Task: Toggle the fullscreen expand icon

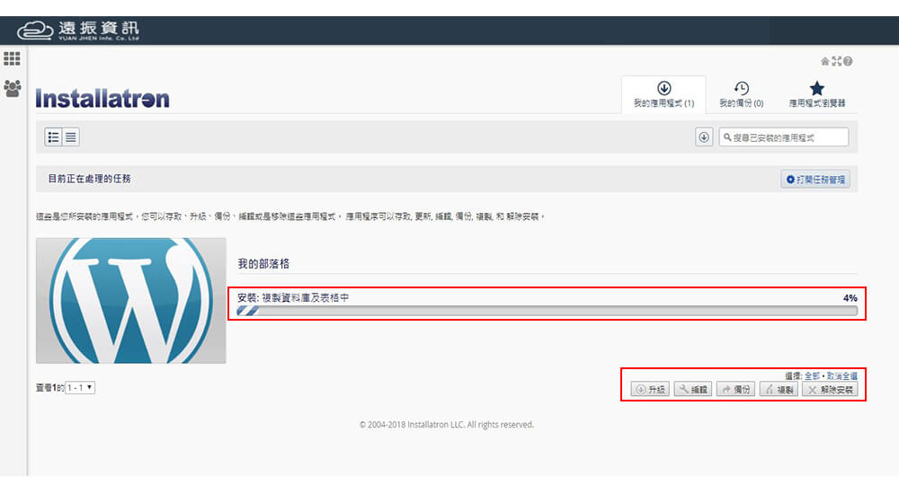Action: [x=836, y=61]
